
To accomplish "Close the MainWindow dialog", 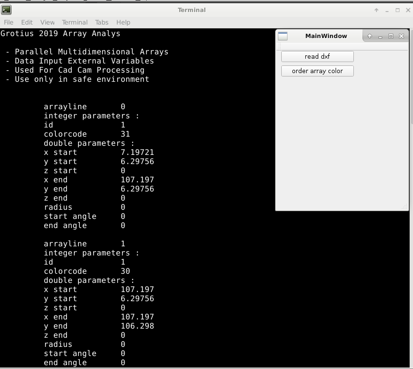I will point(401,36).
